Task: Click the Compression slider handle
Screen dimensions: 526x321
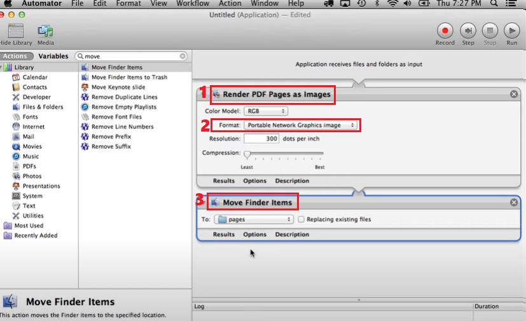Action: tap(247, 154)
